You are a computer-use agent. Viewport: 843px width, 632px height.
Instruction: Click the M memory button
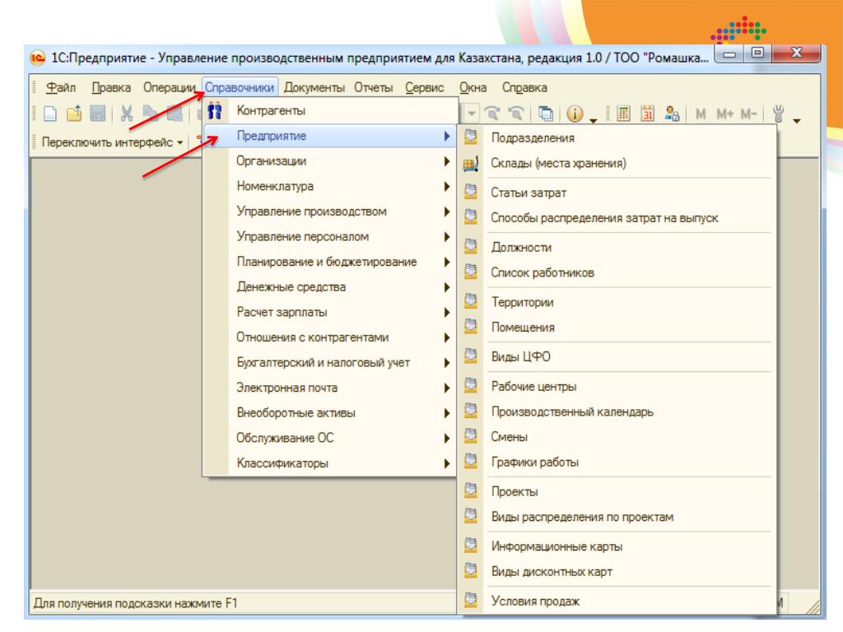click(701, 114)
